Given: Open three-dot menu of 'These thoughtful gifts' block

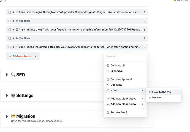Looking at the screenshot, I should click(145, 47).
